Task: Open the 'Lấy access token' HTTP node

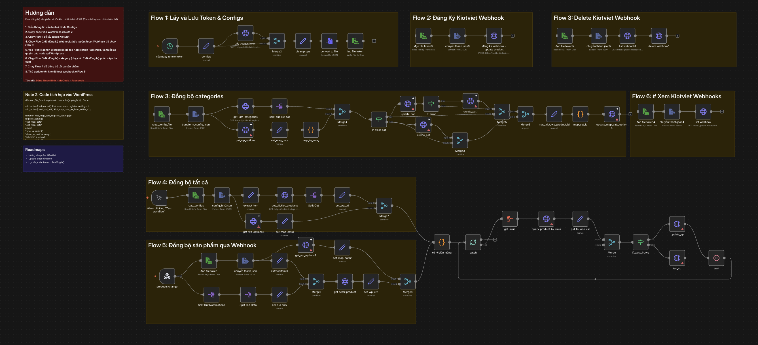Action: [x=245, y=33]
